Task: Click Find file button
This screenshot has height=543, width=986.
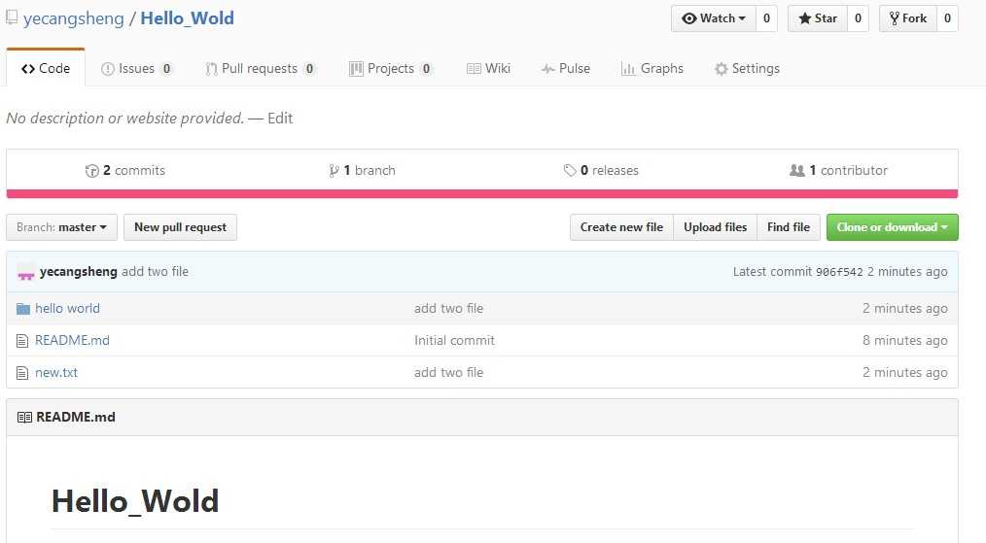Action: (x=789, y=227)
